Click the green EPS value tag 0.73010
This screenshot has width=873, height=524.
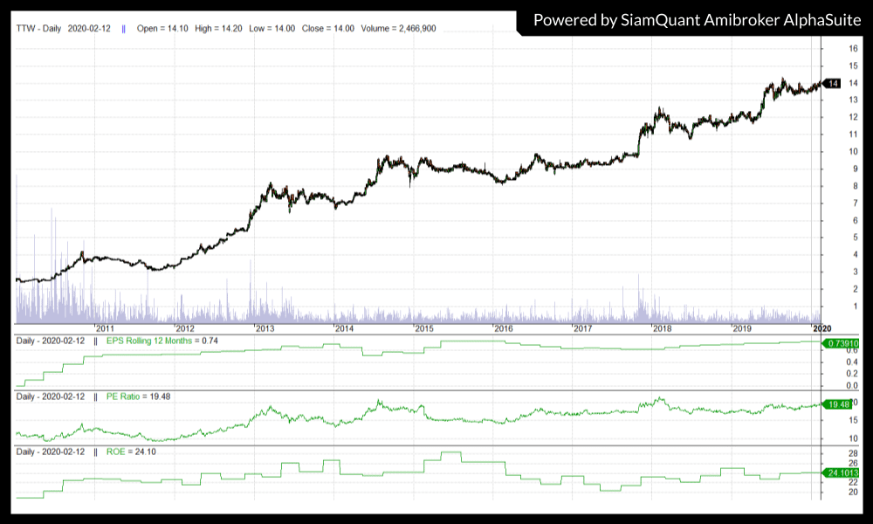click(842, 342)
